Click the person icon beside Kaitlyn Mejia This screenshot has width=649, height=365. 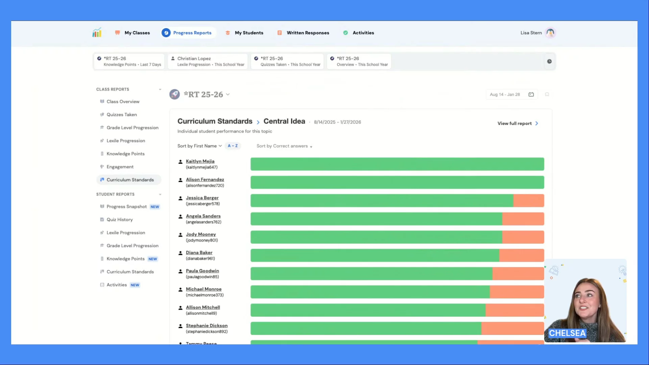pyautogui.click(x=181, y=162)
